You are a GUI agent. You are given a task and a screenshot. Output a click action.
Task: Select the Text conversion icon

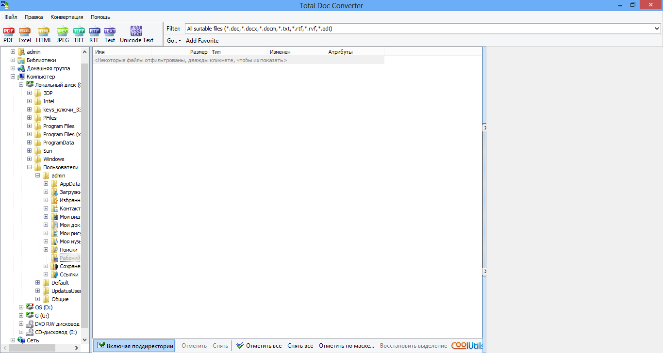[x=110, y=35]
